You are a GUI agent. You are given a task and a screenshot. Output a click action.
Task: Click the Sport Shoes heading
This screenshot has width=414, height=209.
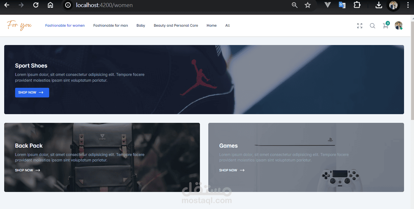(x=31, y=66)
